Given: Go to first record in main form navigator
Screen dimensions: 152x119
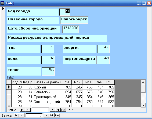Looking at the screenshot, I should (x=16, y=116).
